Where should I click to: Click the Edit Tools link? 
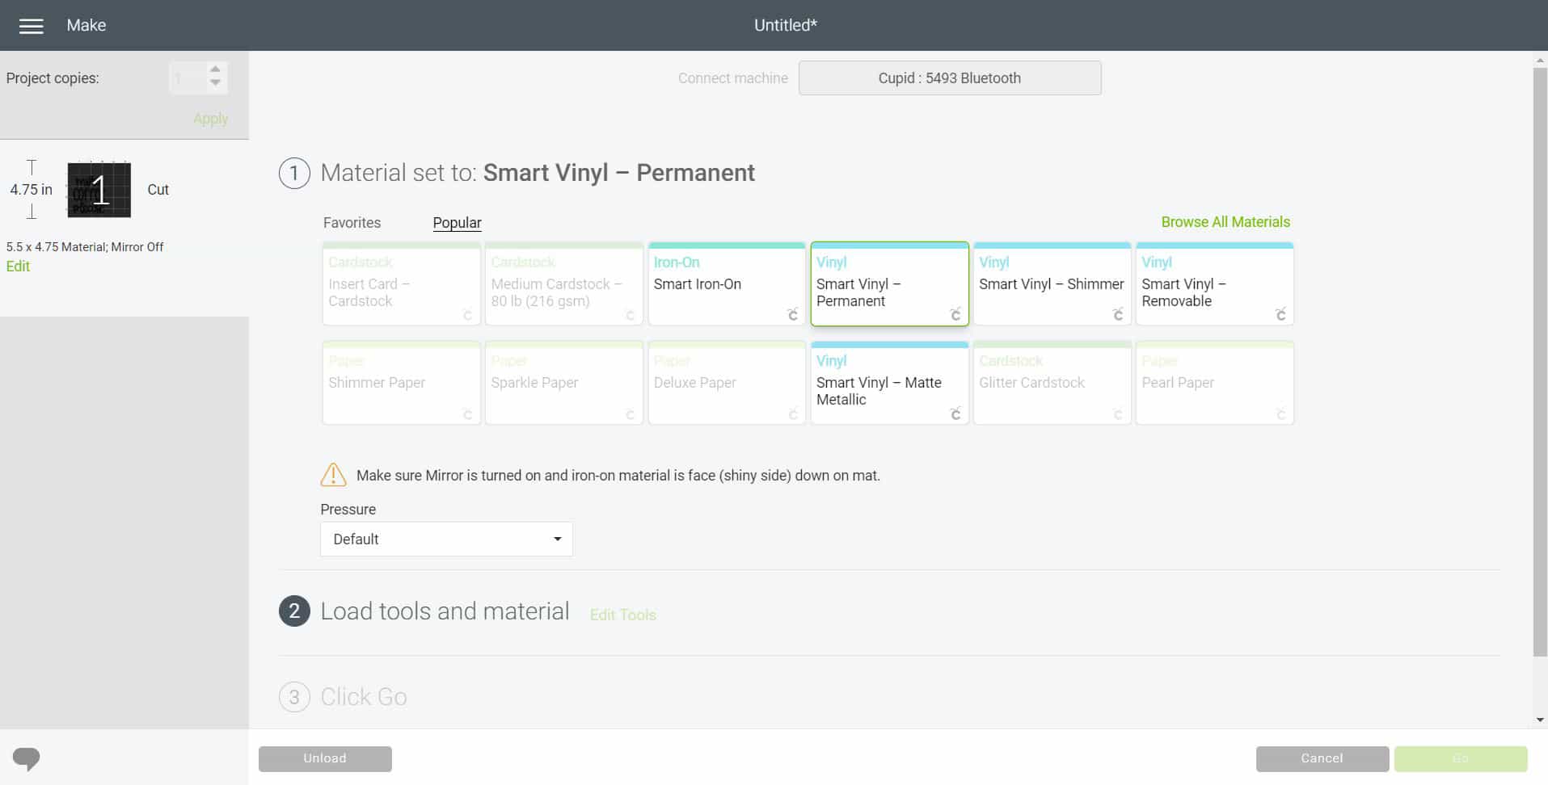[622, 615]
